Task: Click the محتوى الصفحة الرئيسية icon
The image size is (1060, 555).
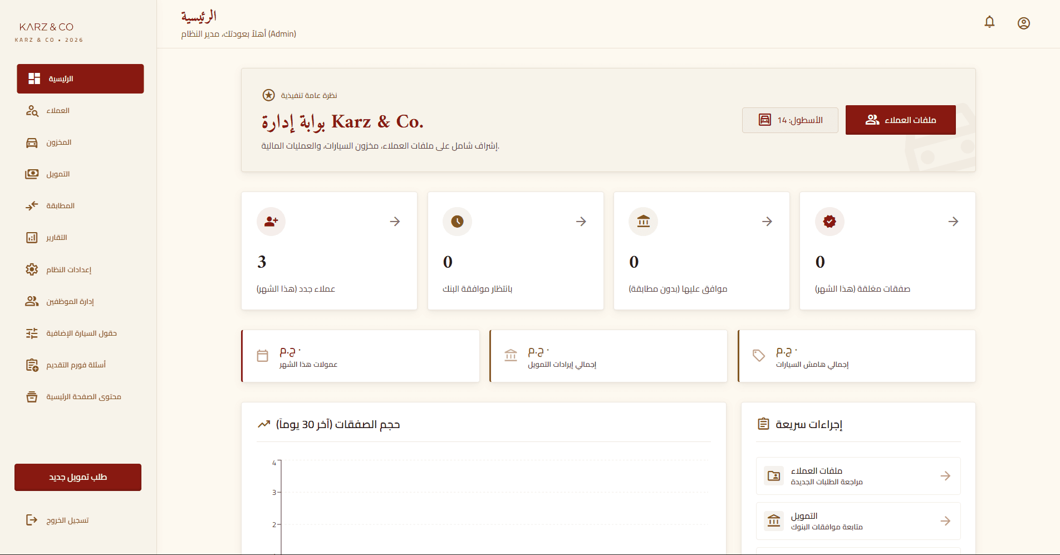Action: pyautogui.click(x=32, y=397)
